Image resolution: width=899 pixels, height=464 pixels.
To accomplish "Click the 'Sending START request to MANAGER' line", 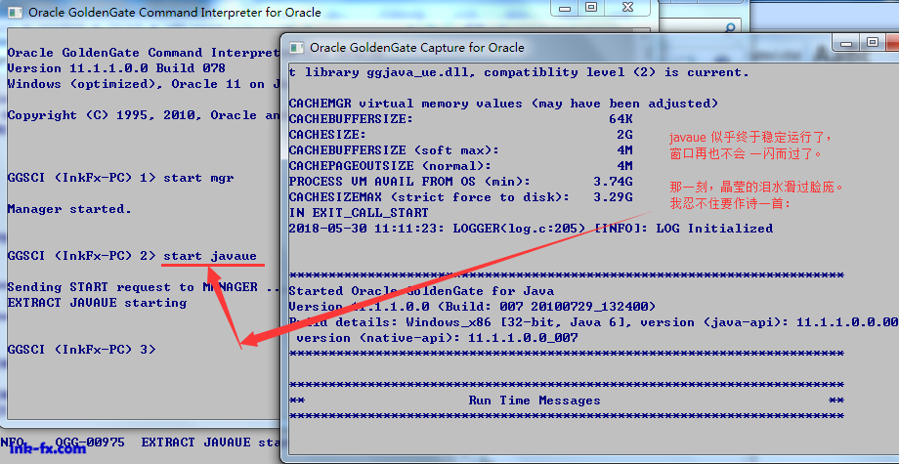I will 144,287.
